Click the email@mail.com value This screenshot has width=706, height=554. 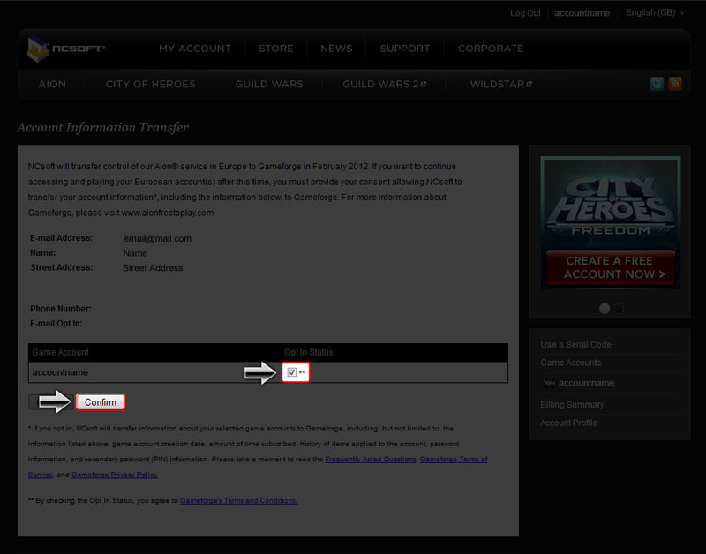coord(157,238)
